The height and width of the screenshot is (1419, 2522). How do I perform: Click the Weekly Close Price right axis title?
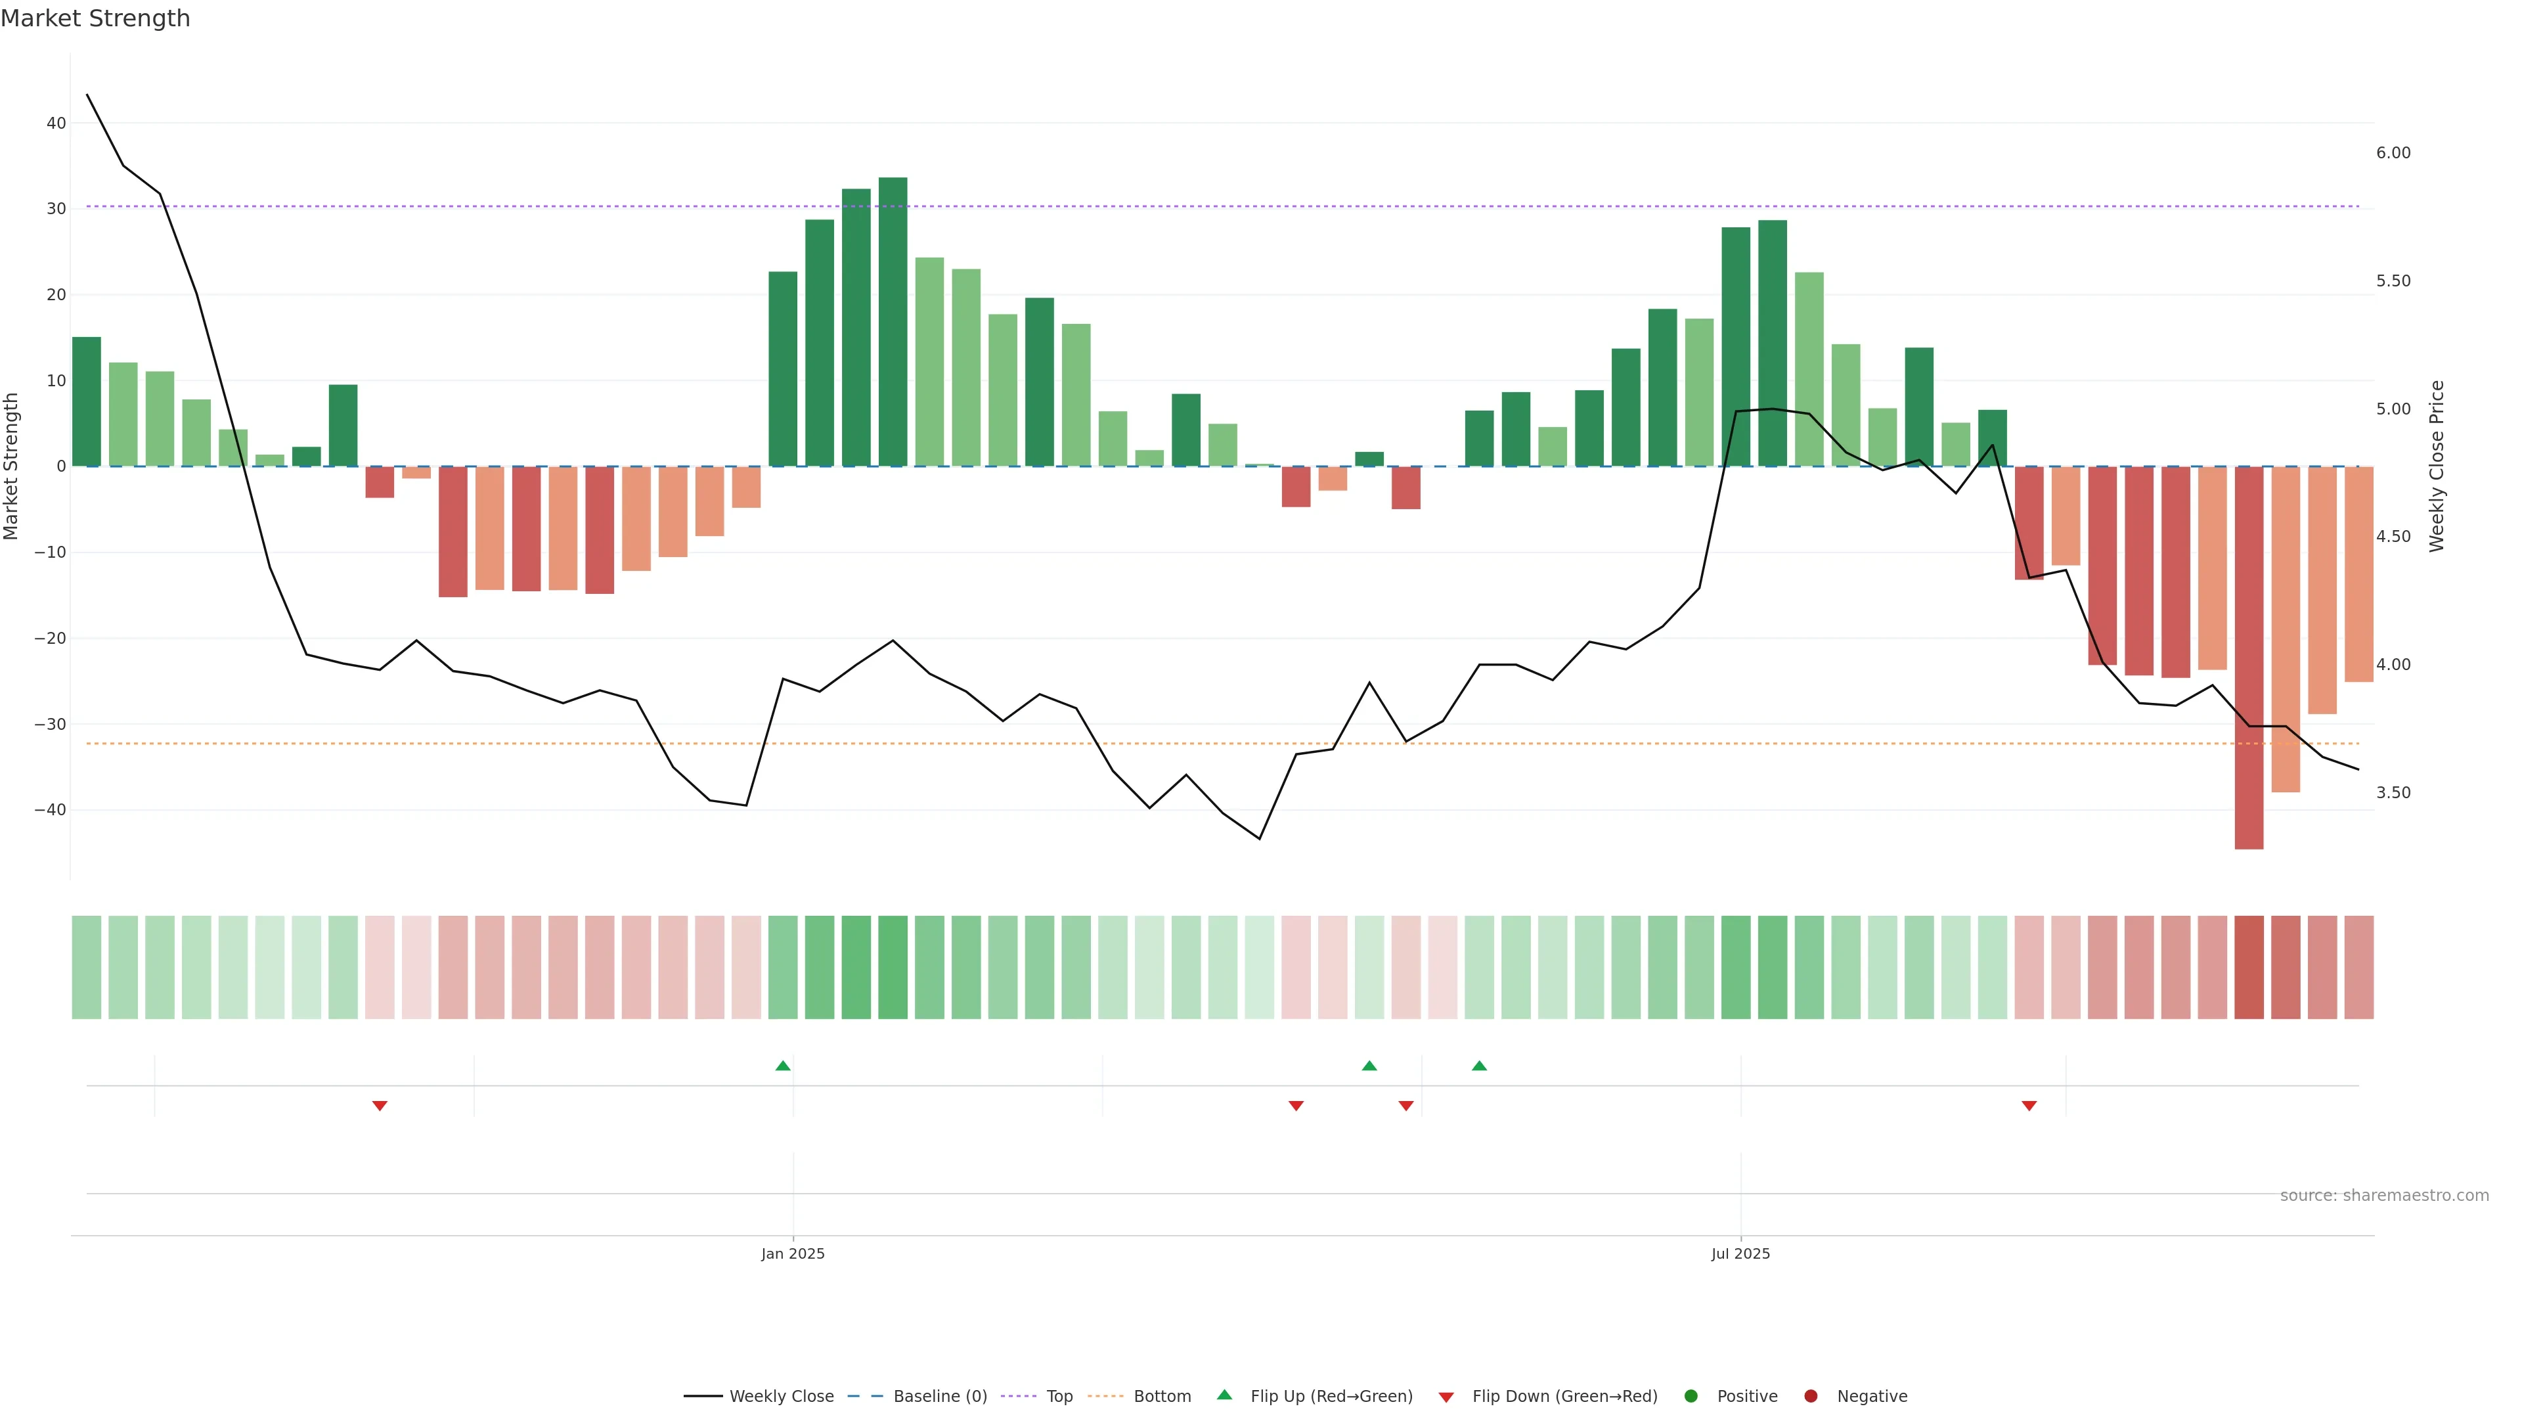(2437, 466)
